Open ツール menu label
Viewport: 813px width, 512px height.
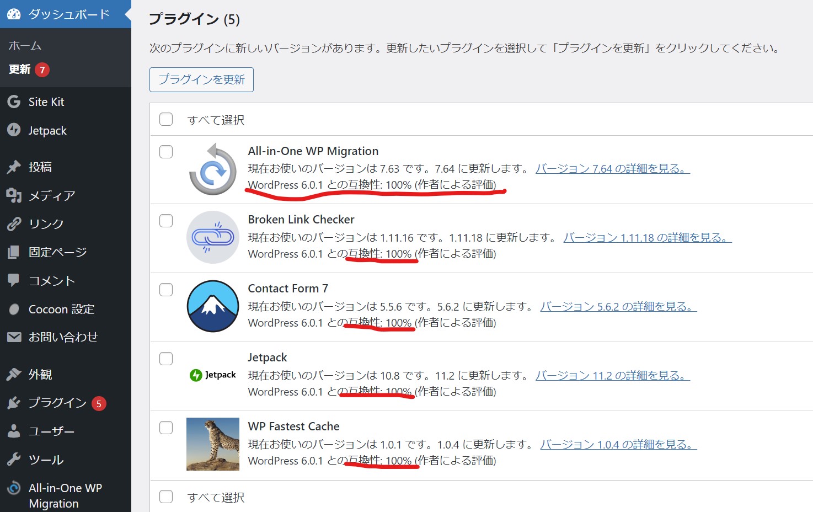pyautogui.click(x=46, y=460)
